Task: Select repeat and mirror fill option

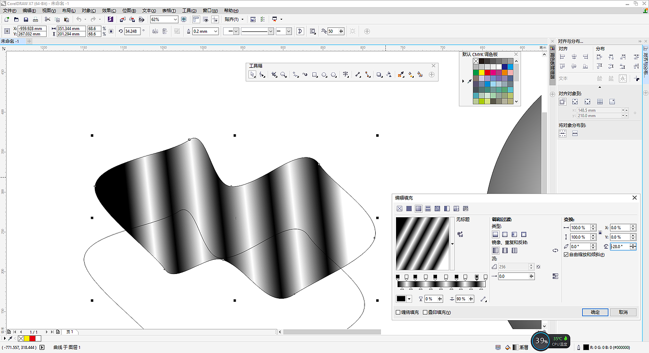Action: click(x=505, y=250)
